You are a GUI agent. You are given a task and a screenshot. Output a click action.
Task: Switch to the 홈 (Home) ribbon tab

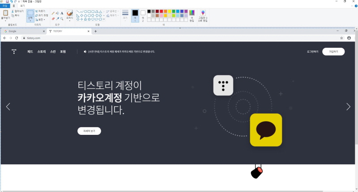click(x=14, y=6)
